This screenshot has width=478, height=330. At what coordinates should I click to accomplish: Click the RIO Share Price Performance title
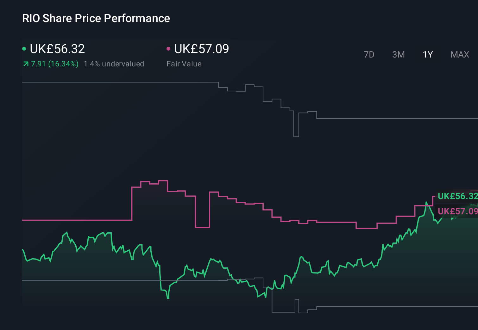click(96, 18)
